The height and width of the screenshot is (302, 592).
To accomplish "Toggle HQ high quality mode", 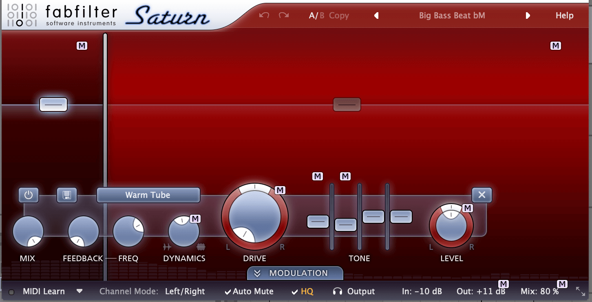I will (x=303, y=291).
